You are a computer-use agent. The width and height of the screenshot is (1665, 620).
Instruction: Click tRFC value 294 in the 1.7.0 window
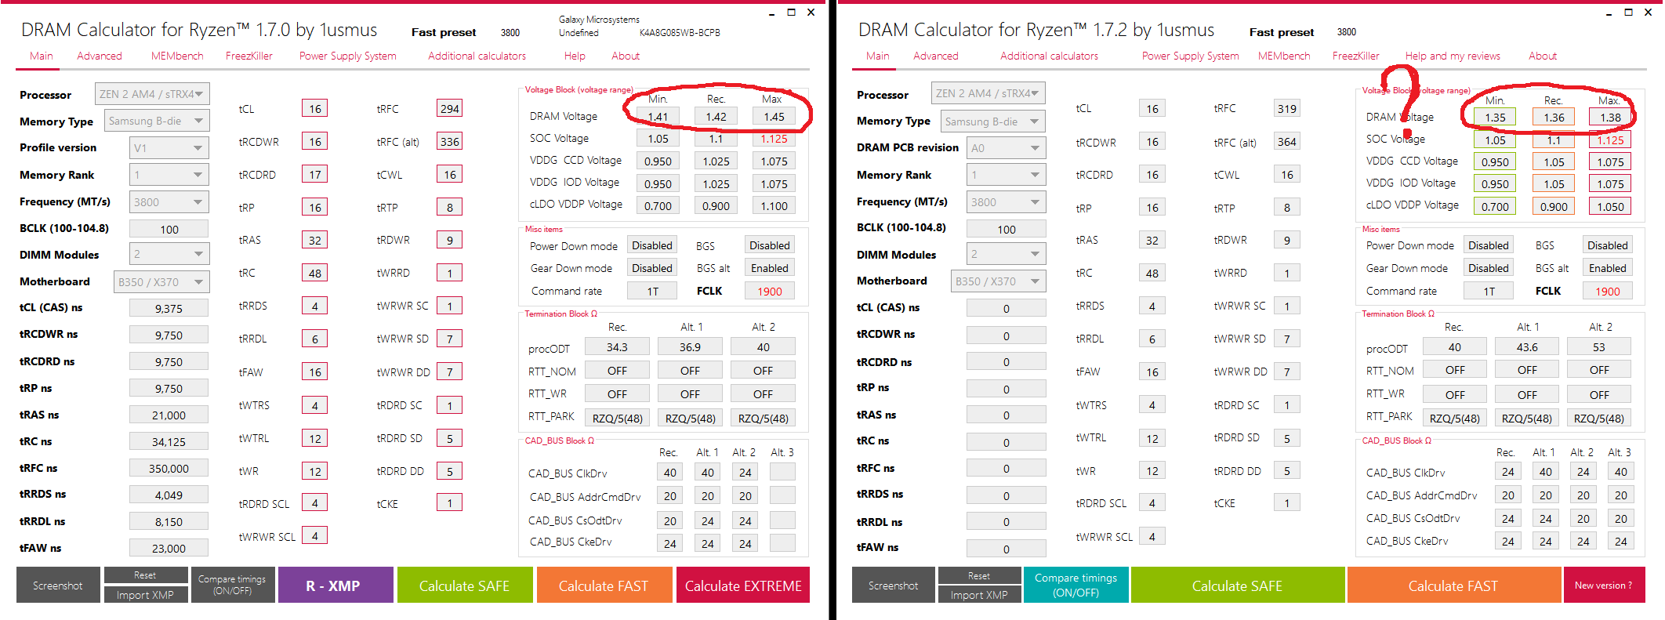(450, 108)
